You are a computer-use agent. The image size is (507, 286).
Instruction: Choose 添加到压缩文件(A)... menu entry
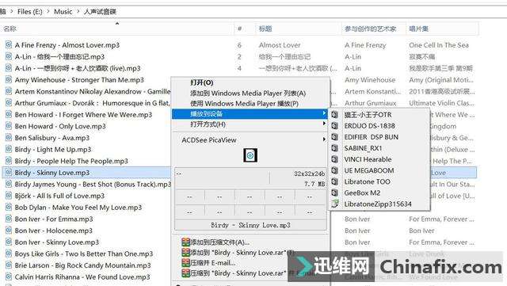click(x=220, y=242)
